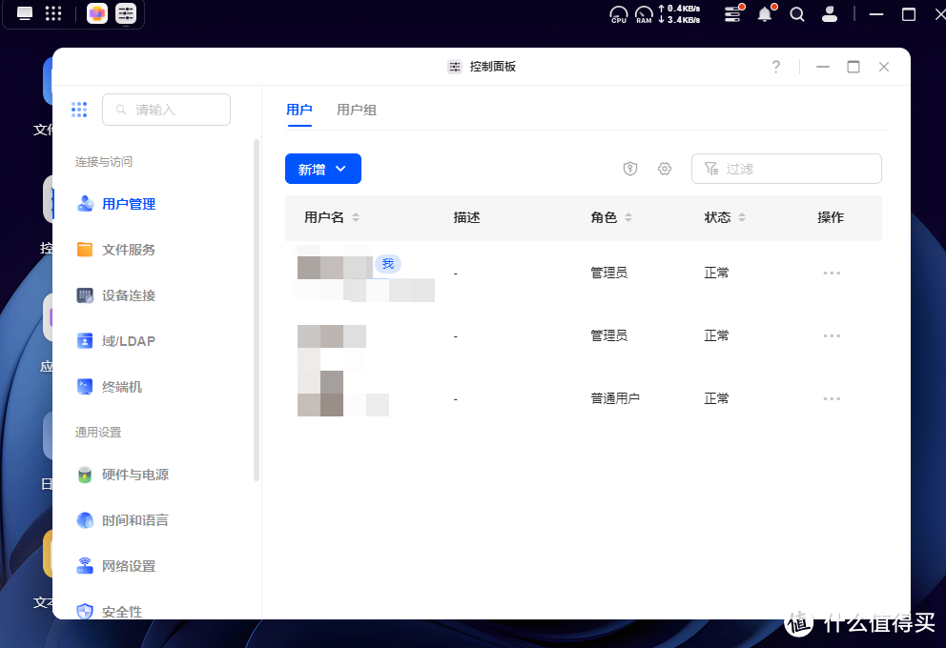Select the 用户 tab
This screenshot has height=648, width=946.
[299, 110]
